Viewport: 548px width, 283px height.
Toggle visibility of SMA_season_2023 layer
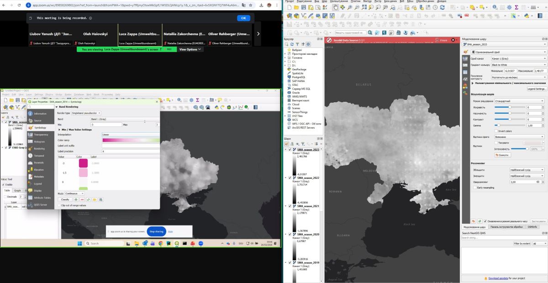click(290, 149)
